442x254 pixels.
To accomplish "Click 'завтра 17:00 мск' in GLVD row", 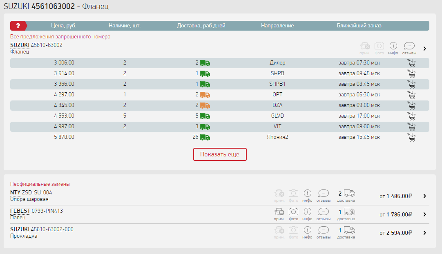I will point(359,116).
